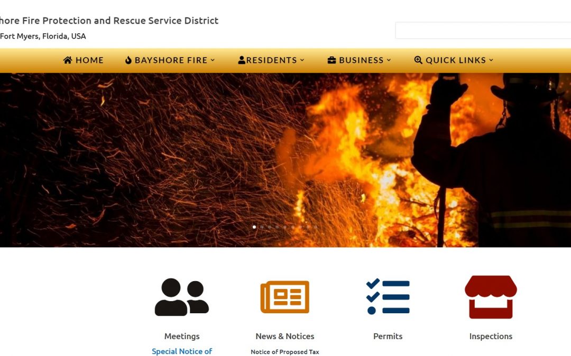This screenshot has width=571, height=356.
Task: Open Meetings via the two-people icon
Action: 182,297
